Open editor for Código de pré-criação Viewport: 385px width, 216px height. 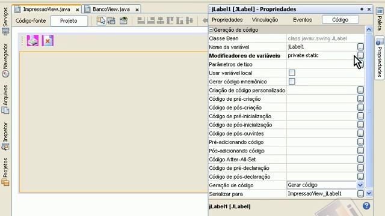click(x=360, y=98)
